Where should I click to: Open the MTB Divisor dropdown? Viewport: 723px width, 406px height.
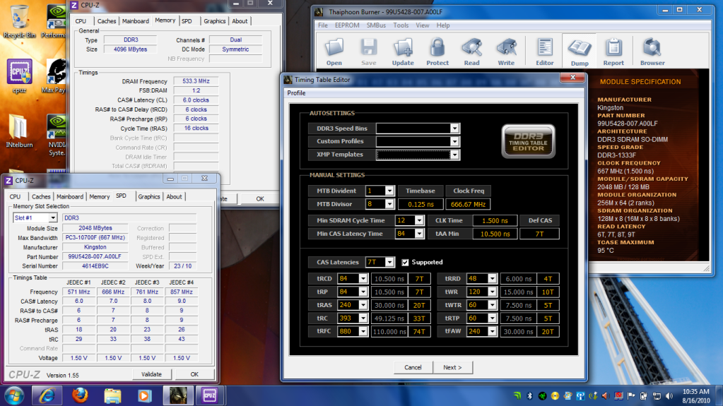point(389,204)
